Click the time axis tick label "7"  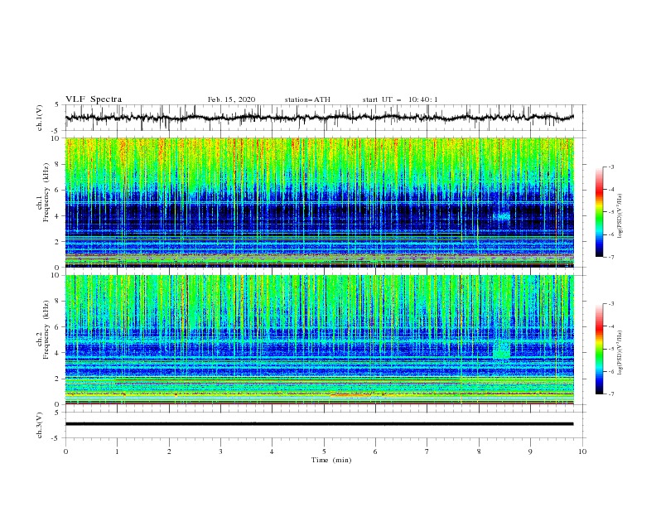coord(427,451)
